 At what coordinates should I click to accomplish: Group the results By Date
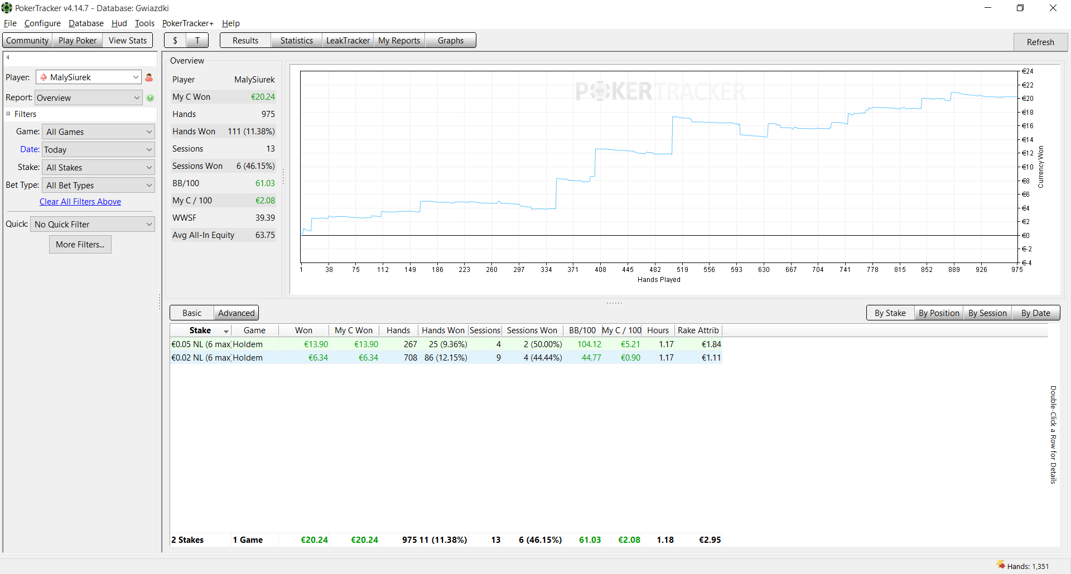(x=1036, y=313)
